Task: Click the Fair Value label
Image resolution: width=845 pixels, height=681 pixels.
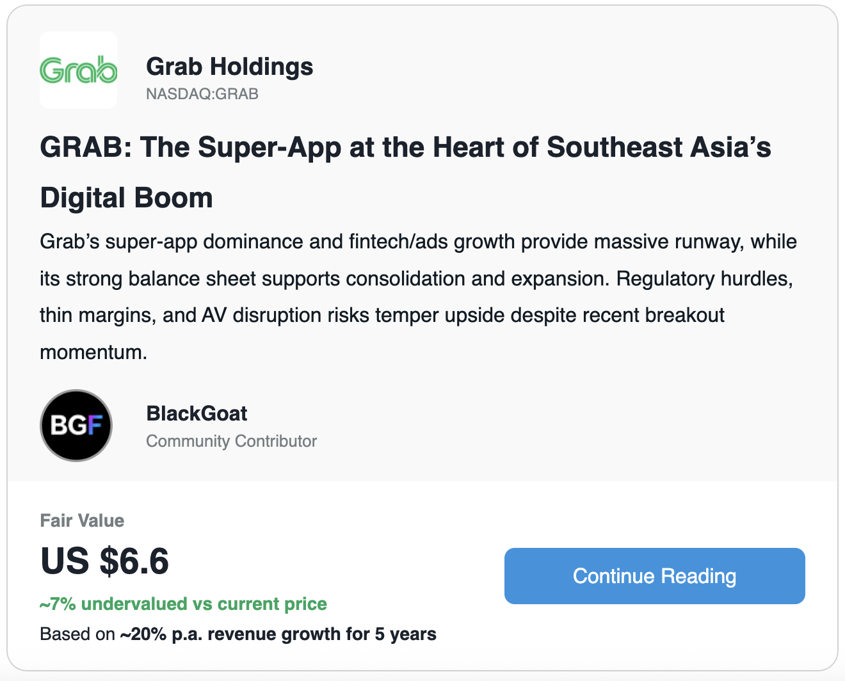Action: [82, 520]
